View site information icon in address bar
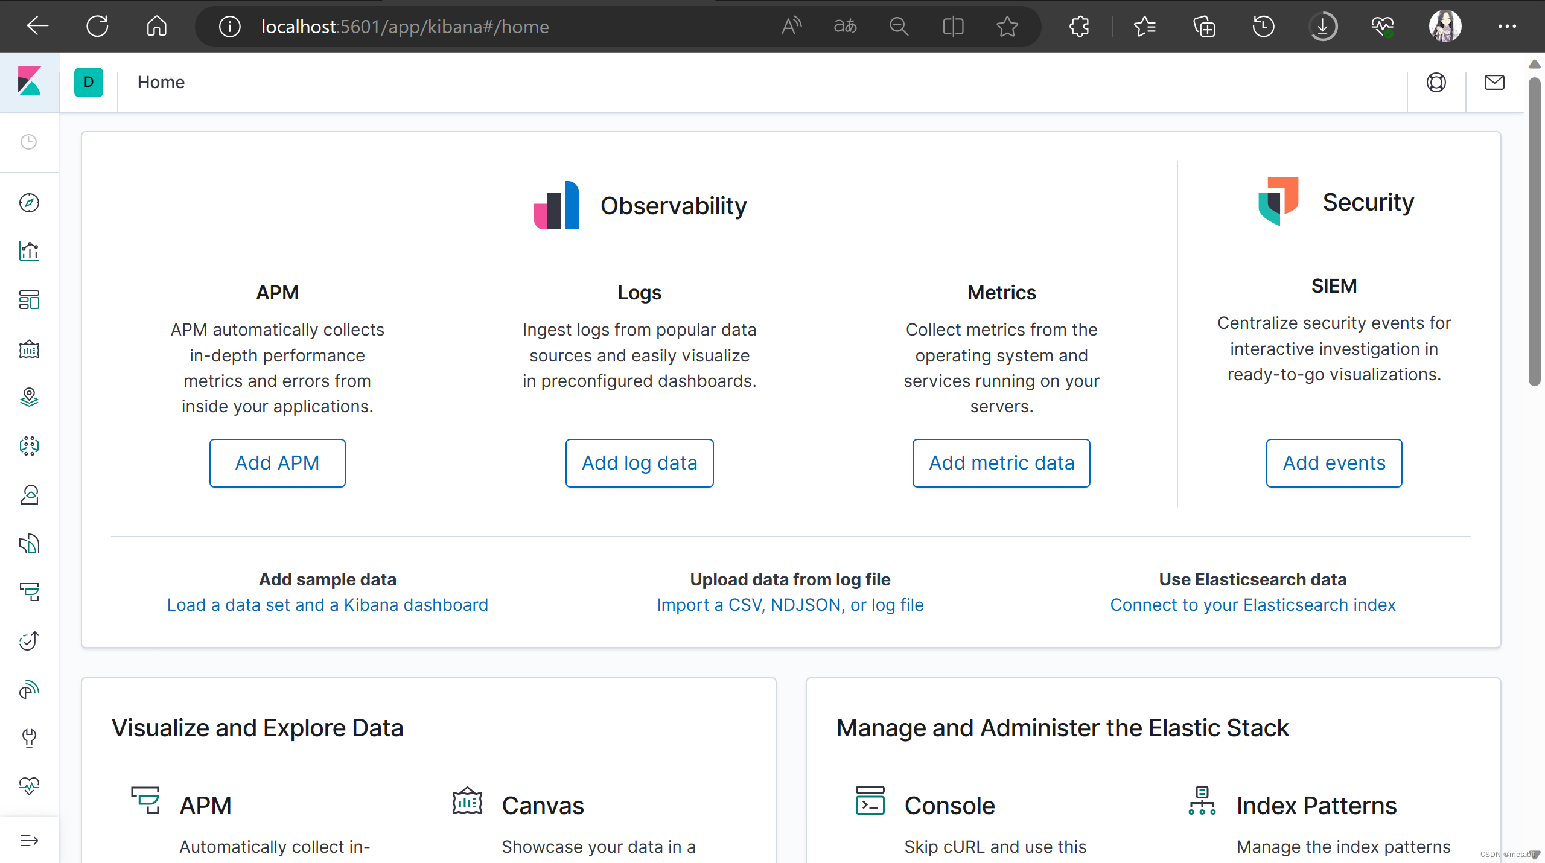 click(229, 27)
